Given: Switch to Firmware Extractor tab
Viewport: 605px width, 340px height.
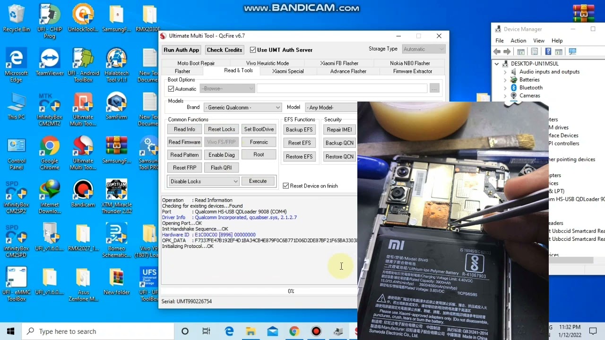Looking at the screenshot, I should [x=413, y=71].
